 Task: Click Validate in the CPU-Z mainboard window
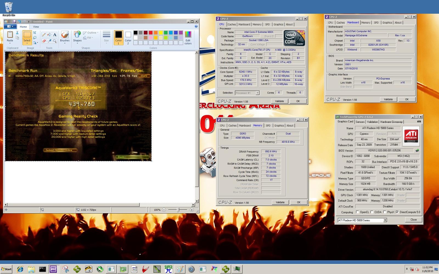coord(388,99)
